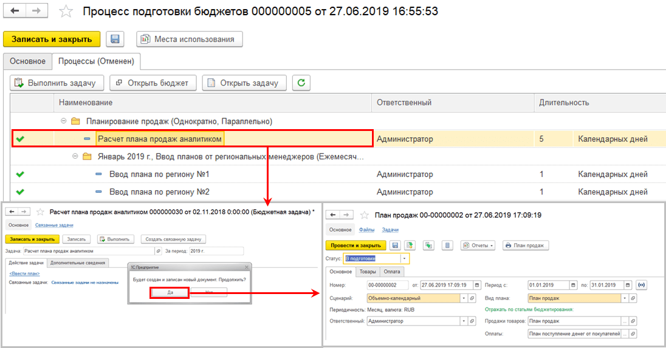The height and width of the screenshot is (348, 666).
Task: Click the post document icon after the save icon
Action: [x=410, y=245]
